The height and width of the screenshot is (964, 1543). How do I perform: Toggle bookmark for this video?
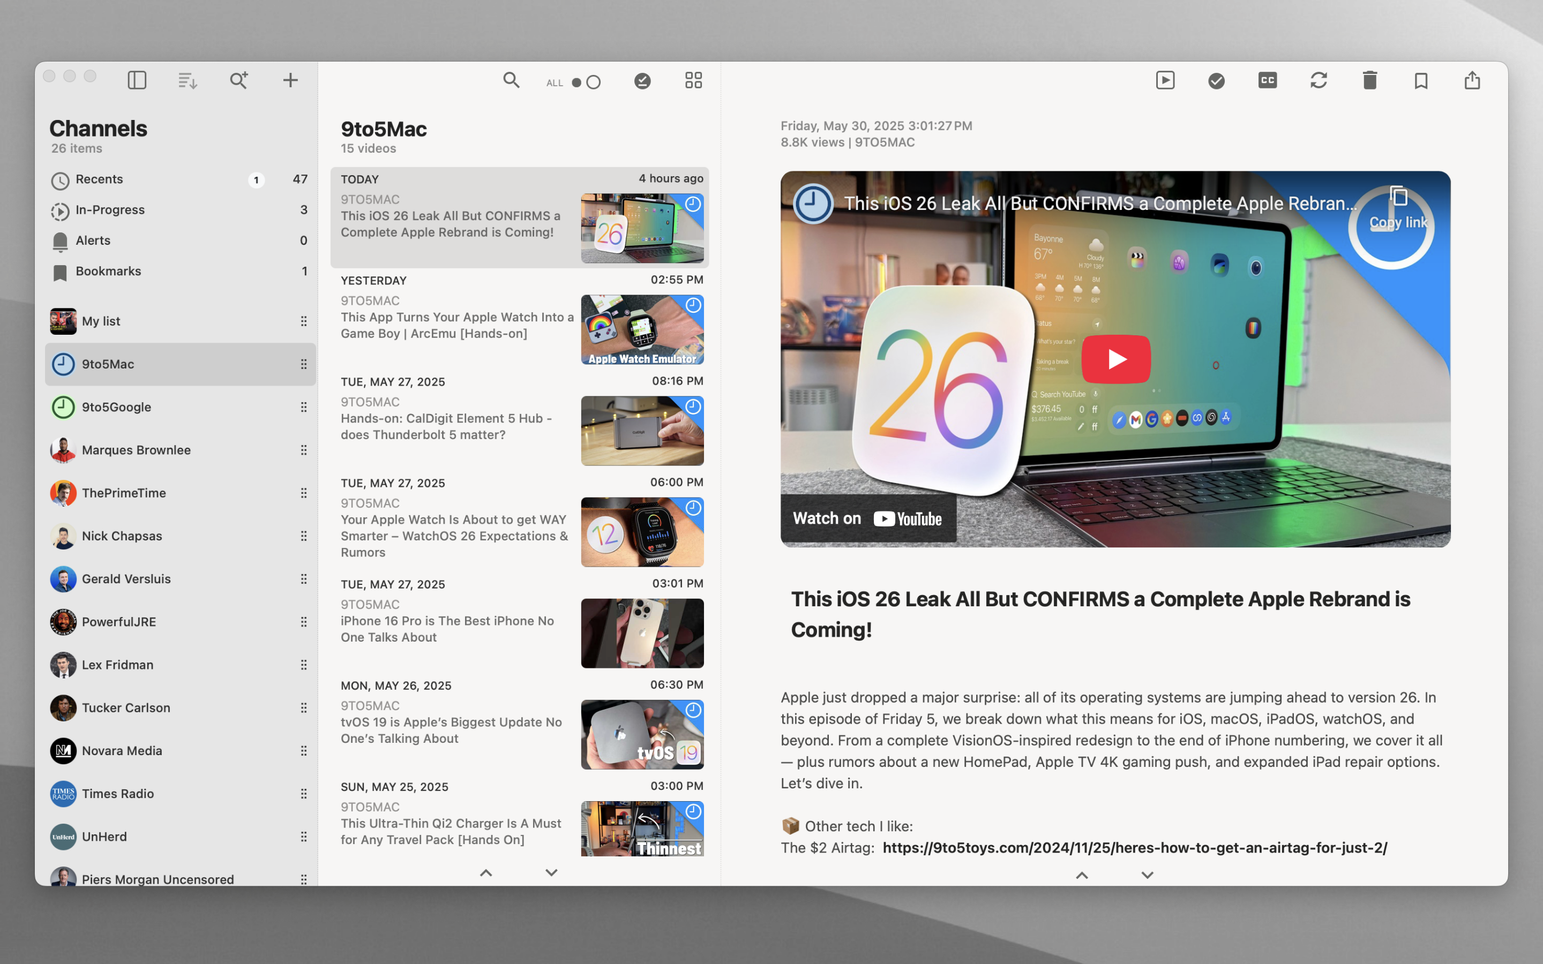pos(1421,80)
